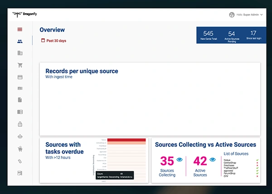Click the calendar icon beside Past 30 days
Image resolution: width=272 pixels, height=194 pixels.
[x=43, y=40]
